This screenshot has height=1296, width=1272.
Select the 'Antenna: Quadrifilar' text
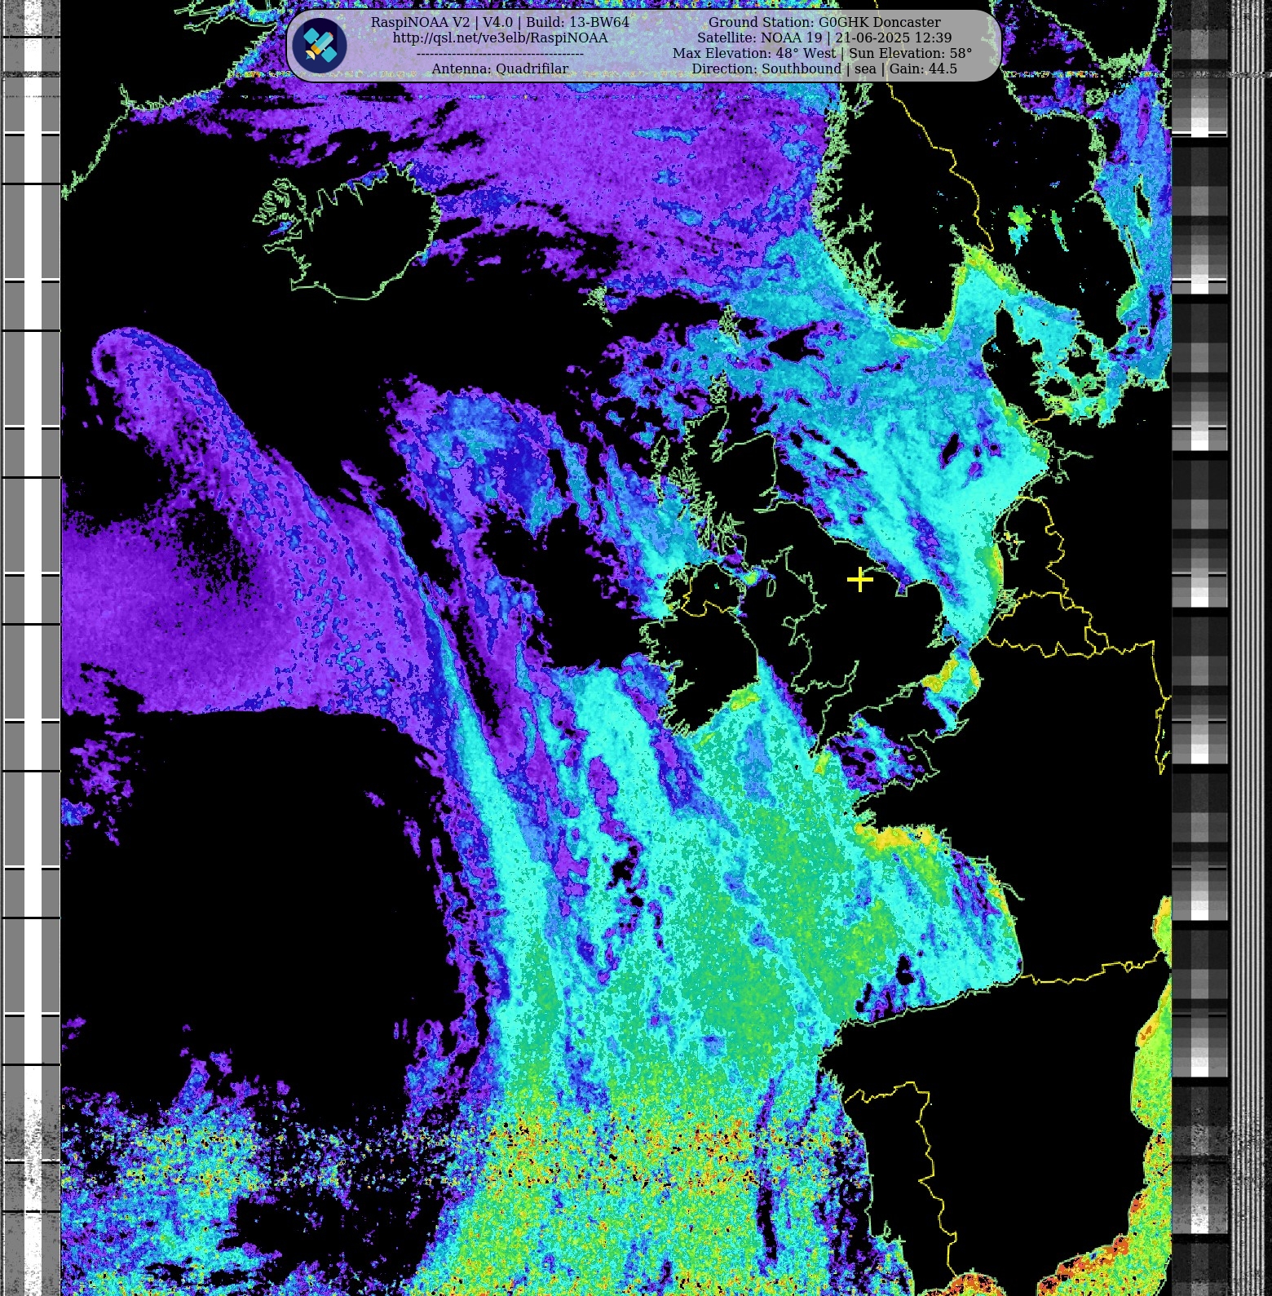tap(500, 69)
